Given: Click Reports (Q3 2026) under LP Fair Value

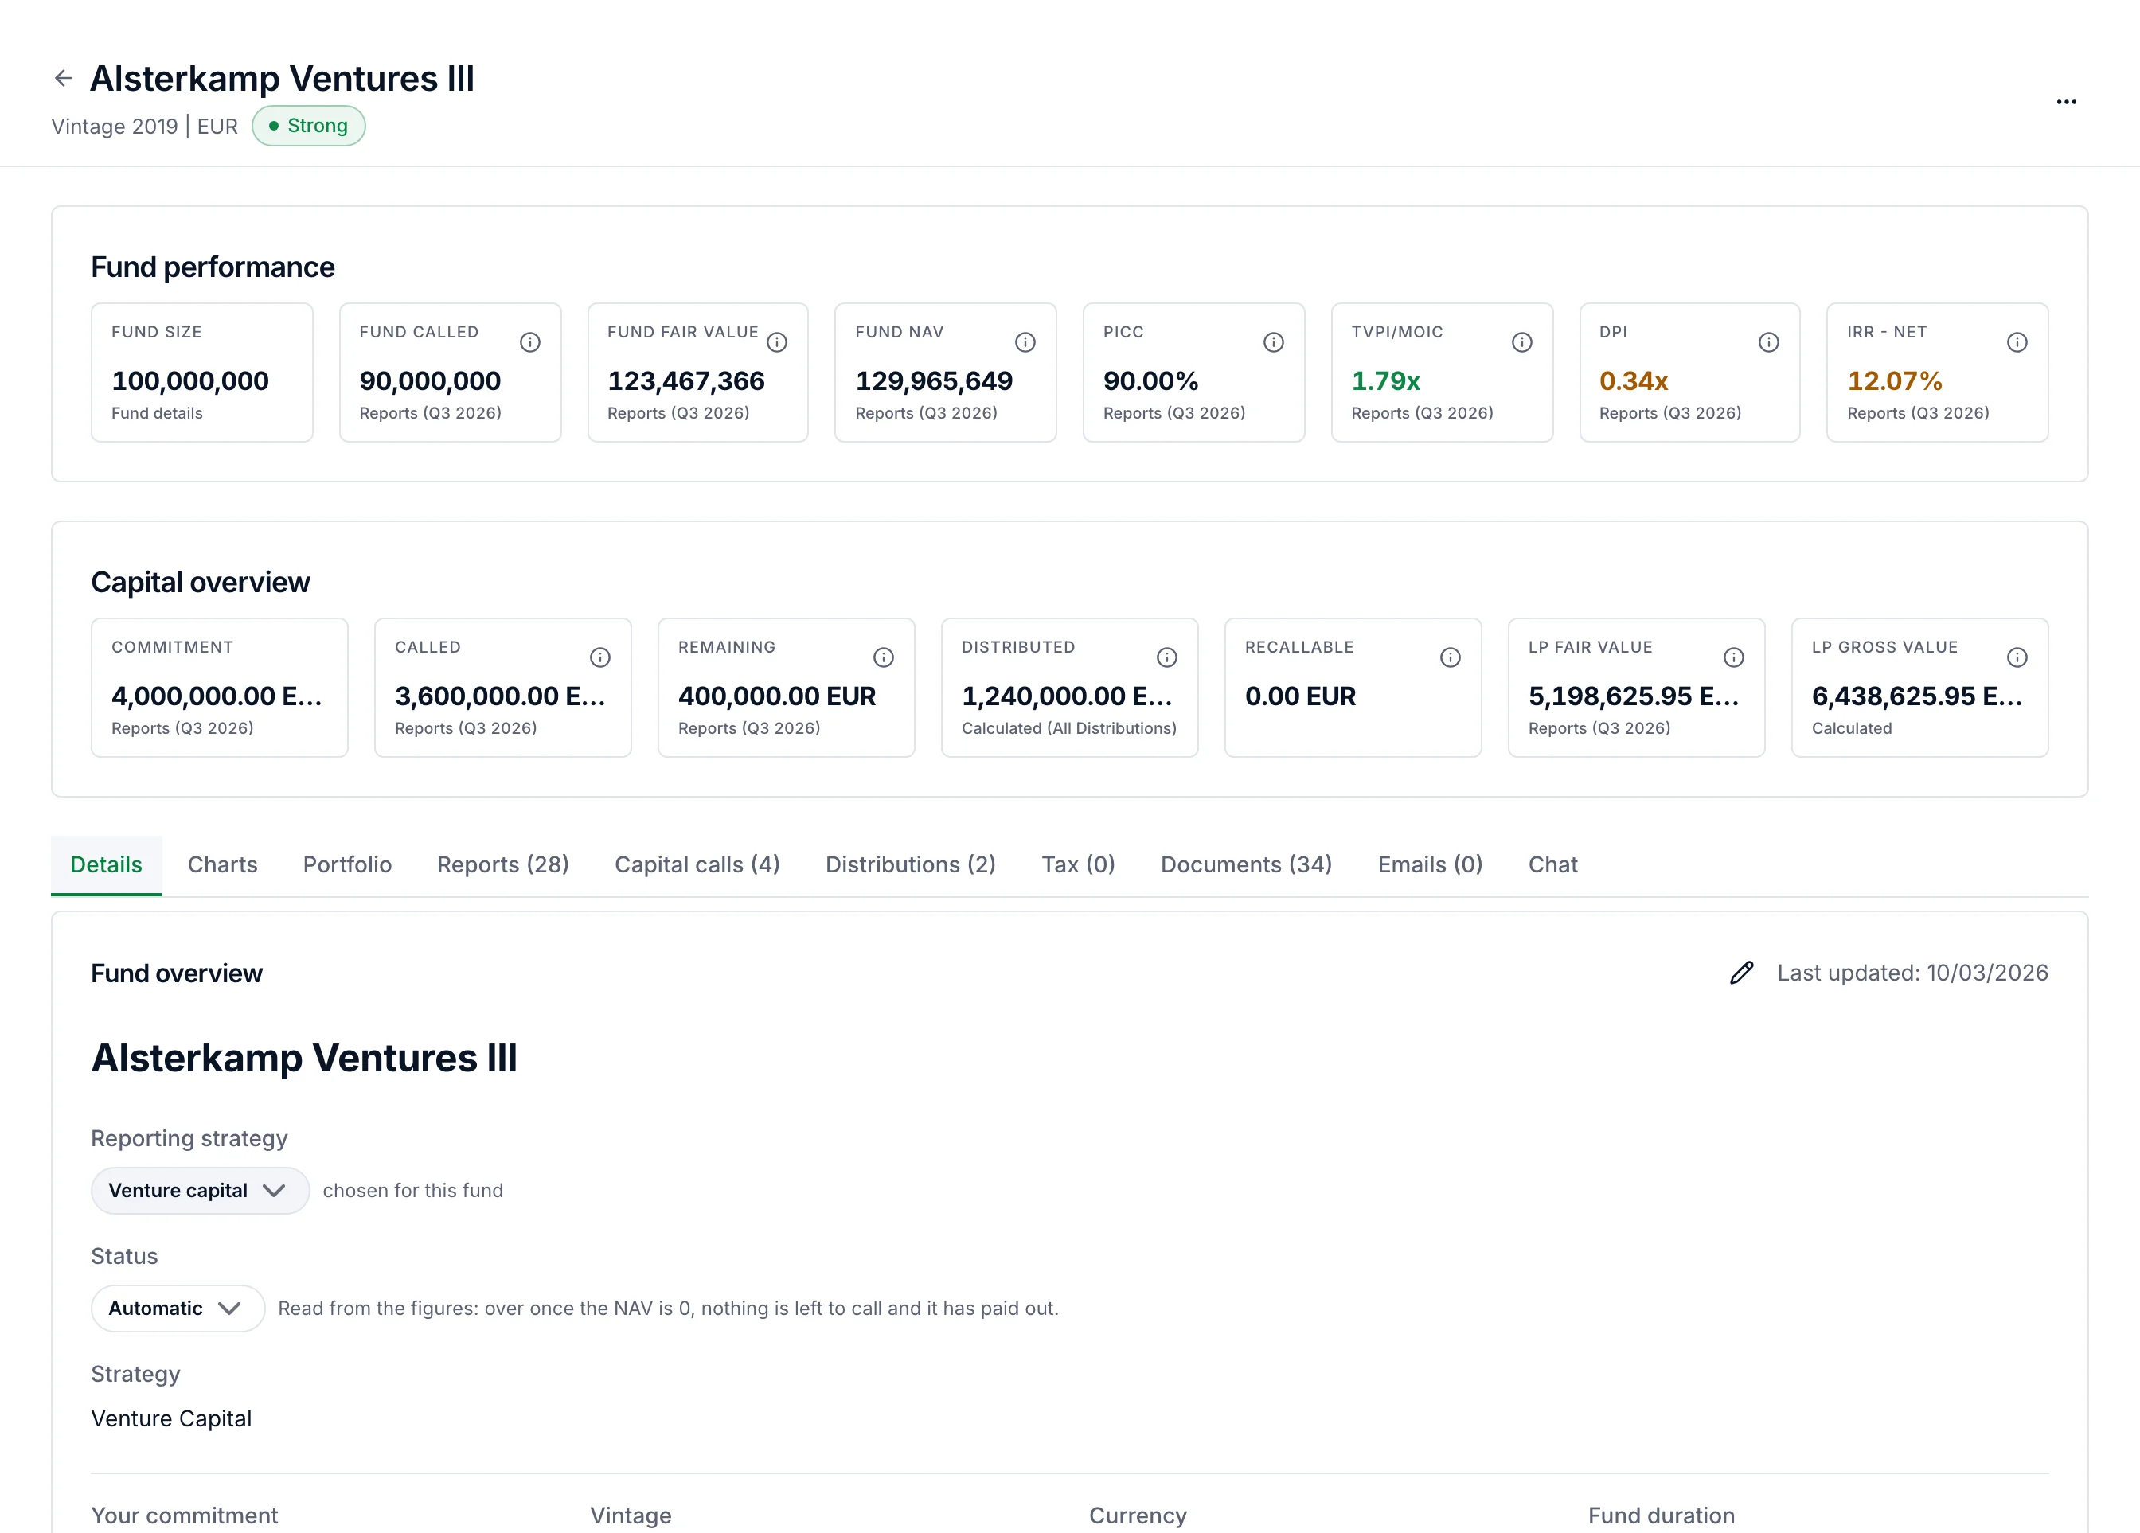Looking at the screenshot, I should [x=1599, y=728].
